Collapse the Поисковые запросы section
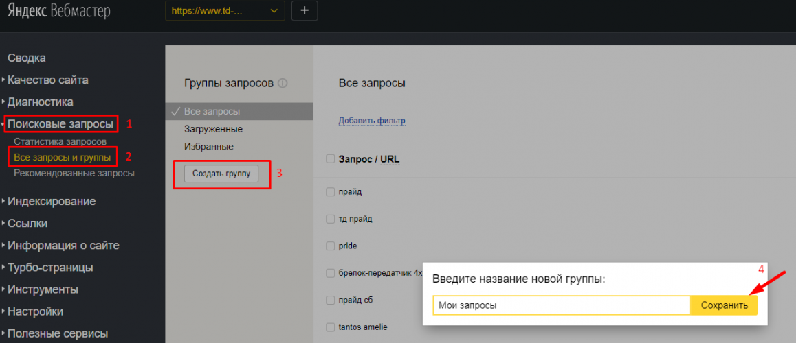The height and width of the screenshot is (343, 796). [60, 124]
